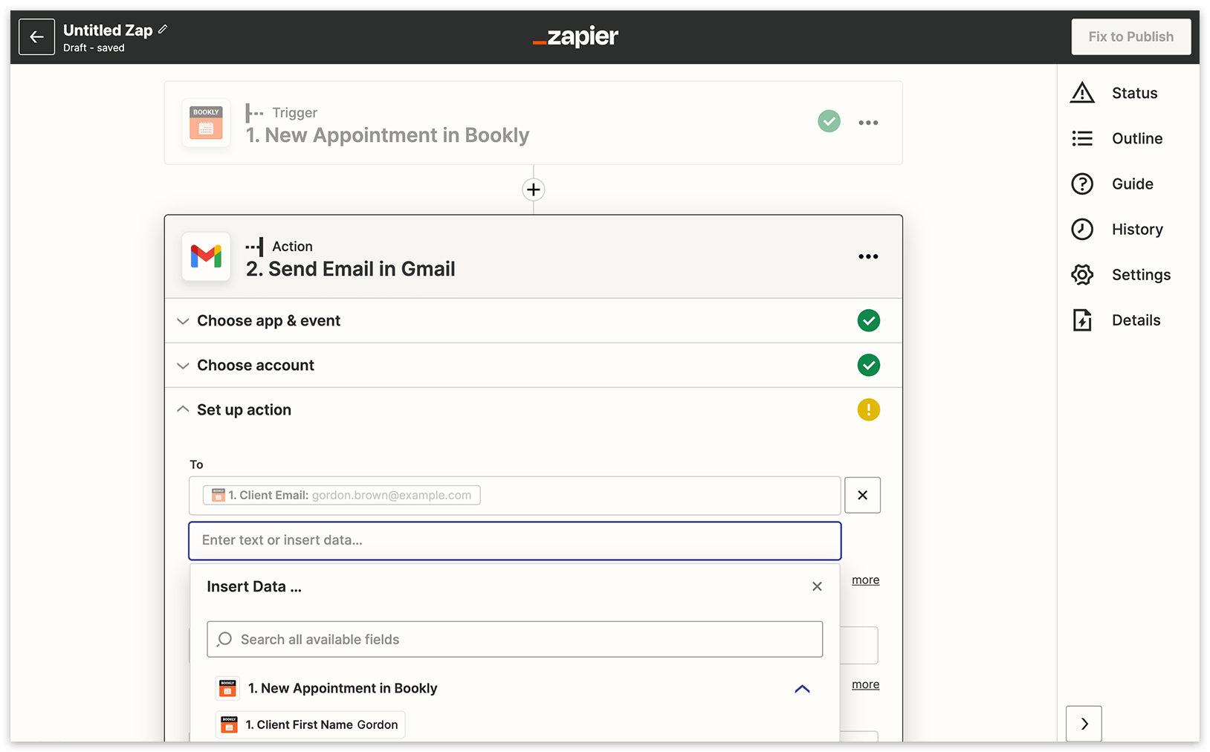Click the Send Email in Gmail title

pos(351,269)
